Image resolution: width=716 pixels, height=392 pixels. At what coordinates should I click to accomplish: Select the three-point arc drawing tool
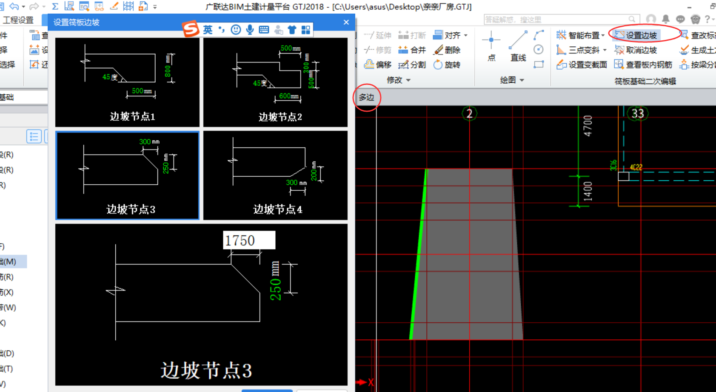539,35
